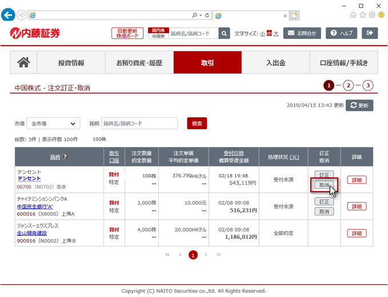Open the テンセント stock link
This screenshot has height=297, width=388.
click(29, 179)
